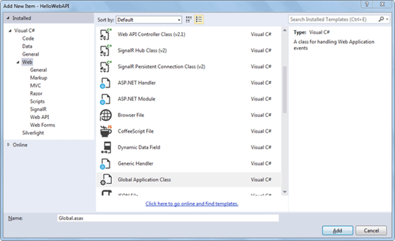Select General under Visual C#

tap(31, 54)
